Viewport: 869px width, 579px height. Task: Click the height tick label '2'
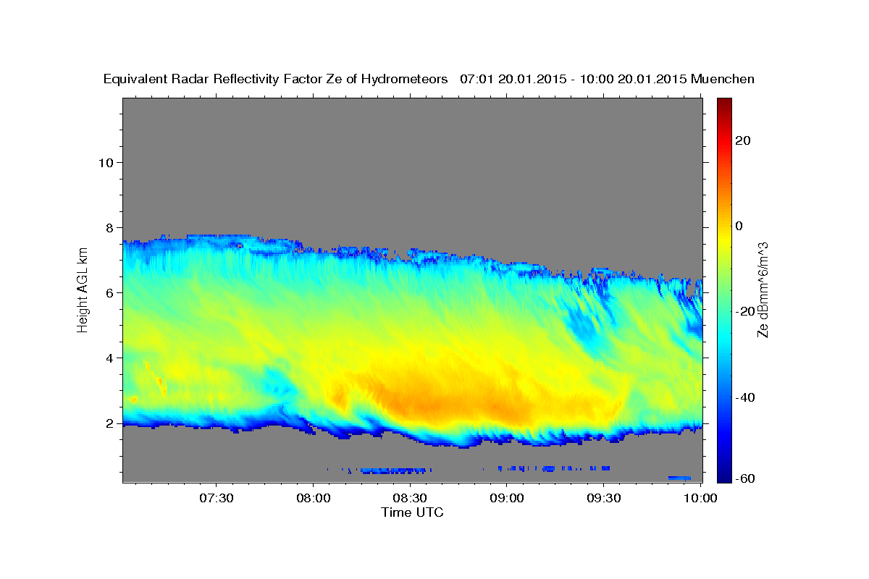point(109,423)
